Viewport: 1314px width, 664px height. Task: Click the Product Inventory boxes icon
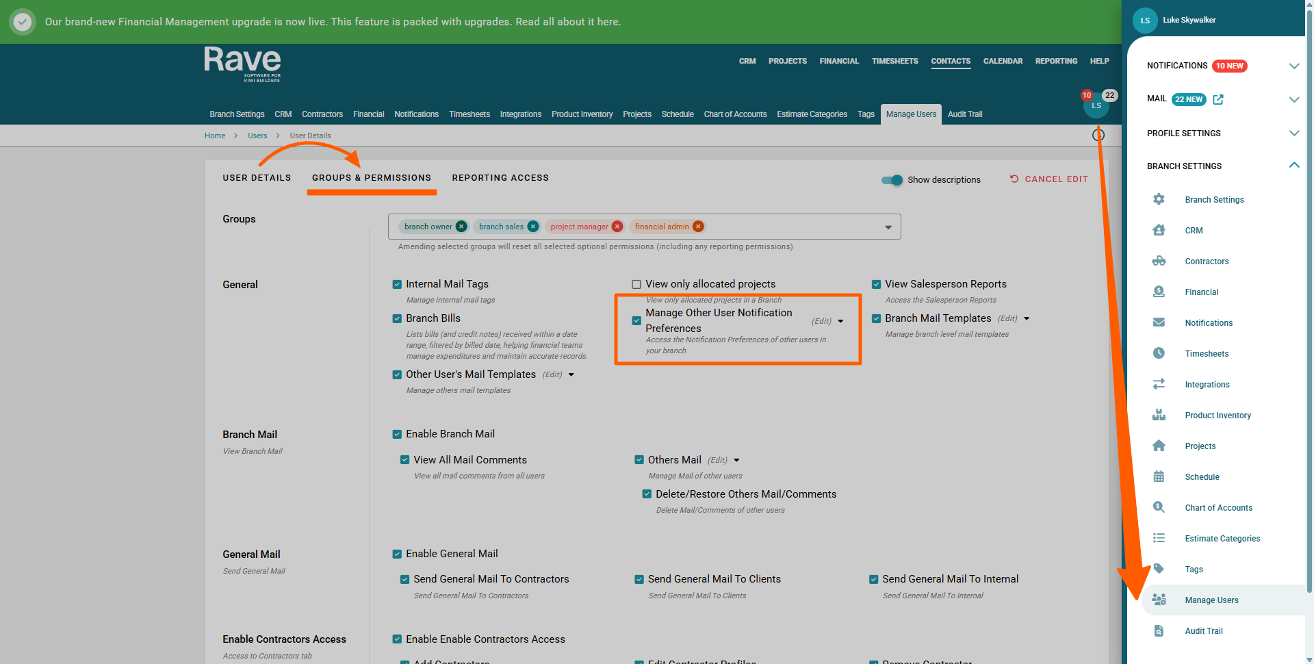point(1159,415)
